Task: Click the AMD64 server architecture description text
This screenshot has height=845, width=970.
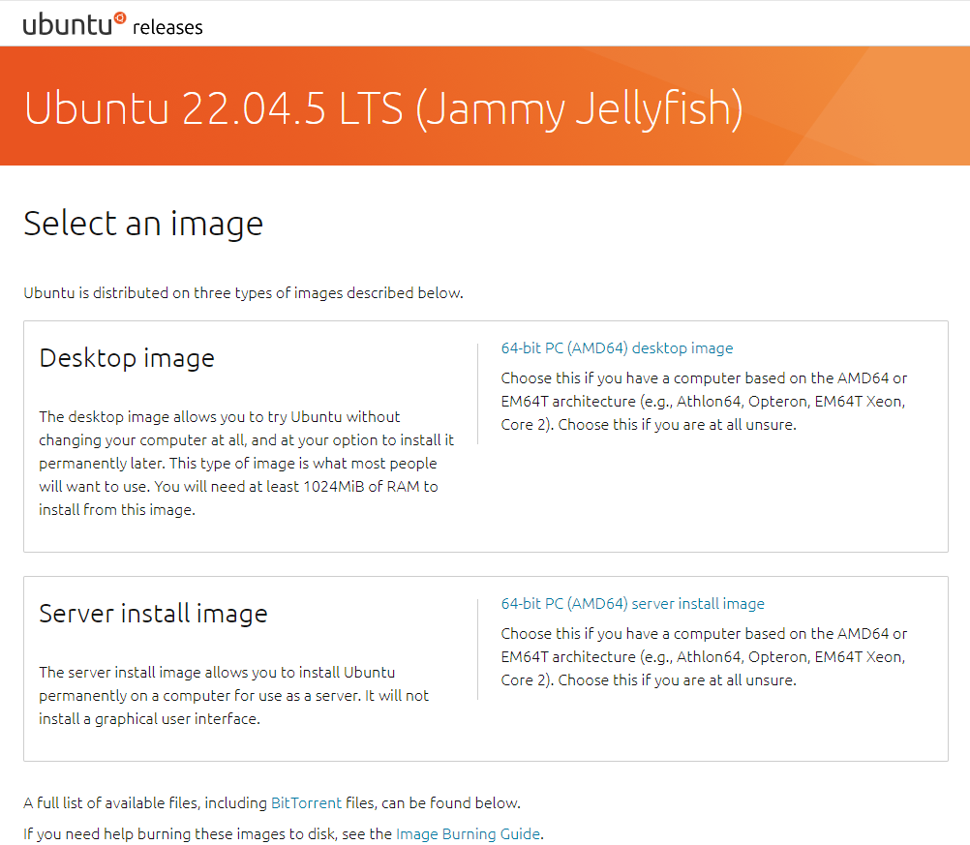Action: point(704,657)
